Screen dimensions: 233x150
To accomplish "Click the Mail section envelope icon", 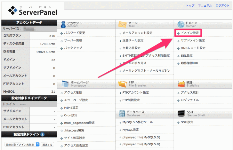I will coord(122,25).
